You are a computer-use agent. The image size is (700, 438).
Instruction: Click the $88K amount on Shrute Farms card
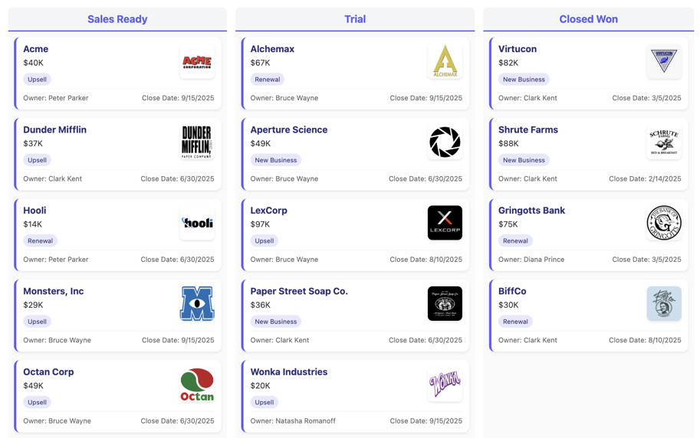(508, 144)
